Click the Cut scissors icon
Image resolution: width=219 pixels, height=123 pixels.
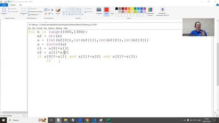click(x=9, y=9)
